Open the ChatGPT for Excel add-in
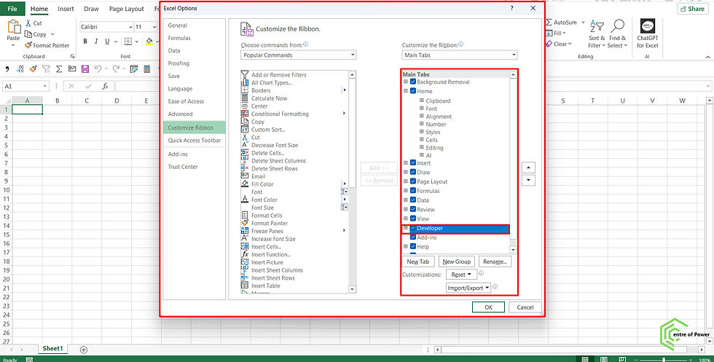714x362 pixels. pyautogui.click(x=648, y=34)
